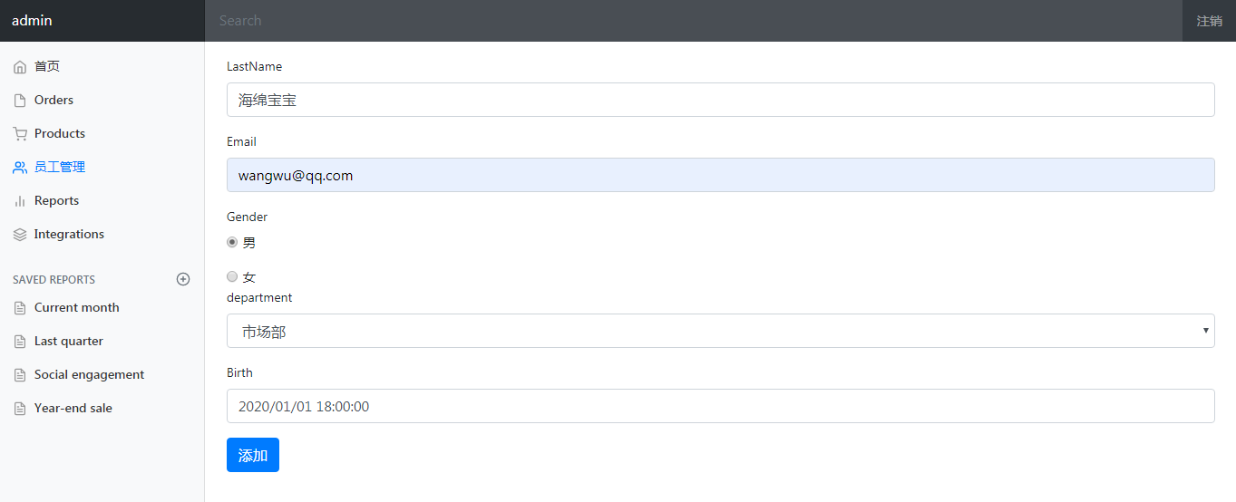This screenshot has height=502, width=1236.
Task: Click the layers icon for Integrations
Action: 20,235
